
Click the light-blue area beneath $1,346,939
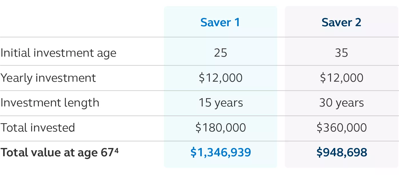(220, 164)
